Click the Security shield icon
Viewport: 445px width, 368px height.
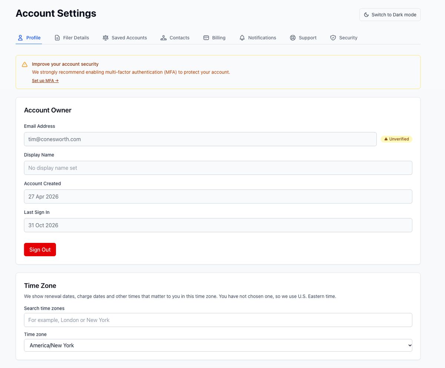pos(333,38)
